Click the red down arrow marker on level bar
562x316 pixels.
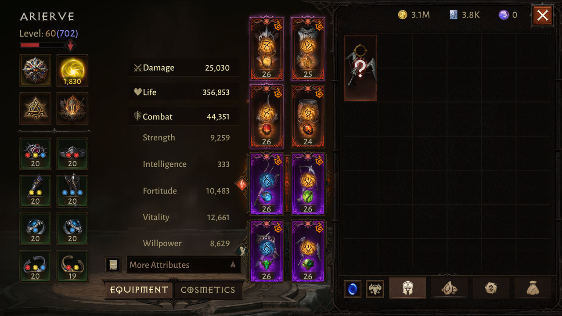[x=70, y=45]
